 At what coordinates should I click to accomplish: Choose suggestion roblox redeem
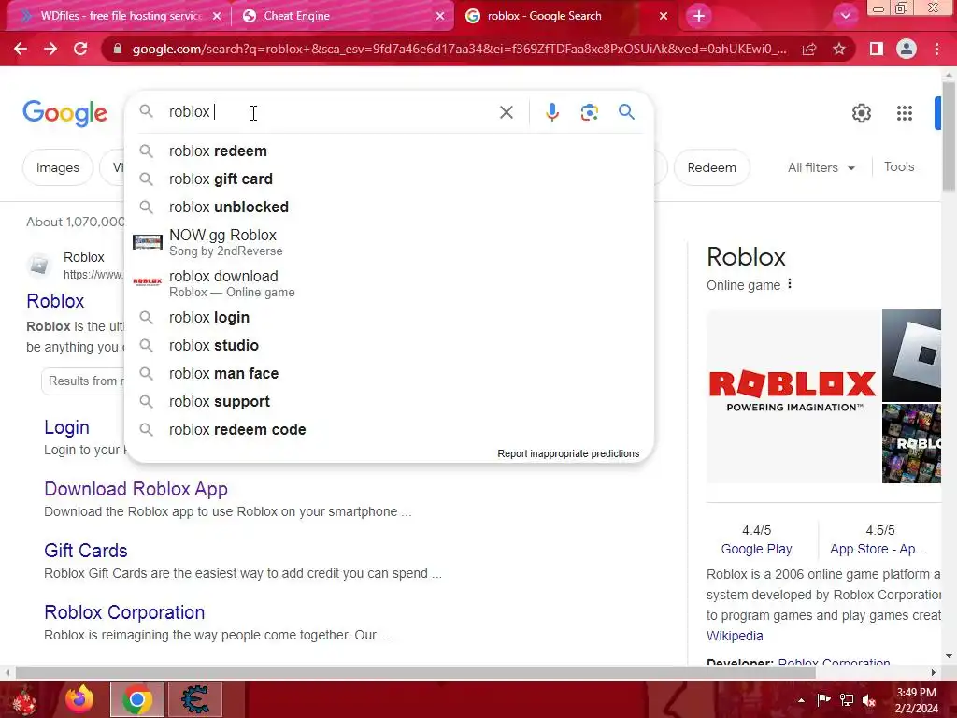coord(390,151)
